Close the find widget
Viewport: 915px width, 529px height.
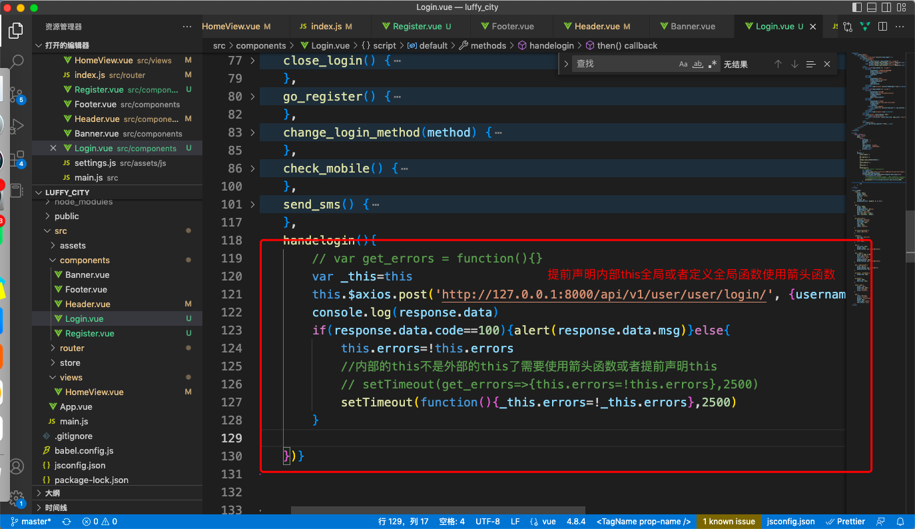click(827, 64)
